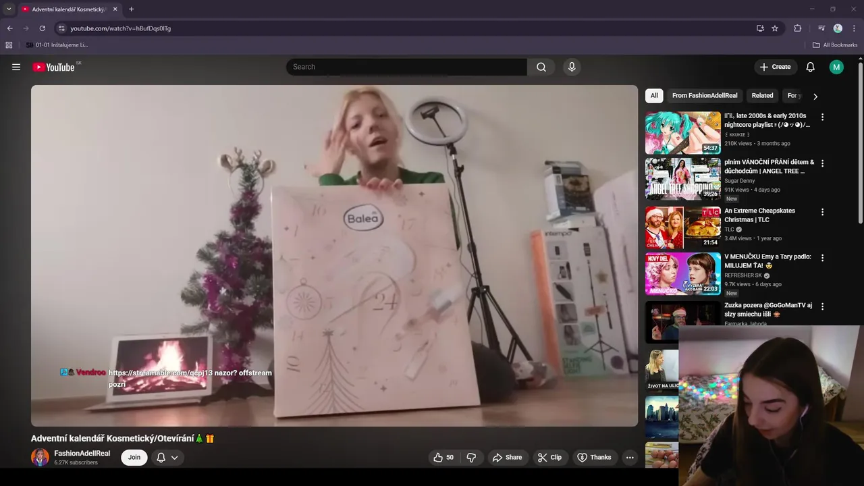Open the notifications bell in header
This screenshot has width=864, height=486.
coord(810,67)
